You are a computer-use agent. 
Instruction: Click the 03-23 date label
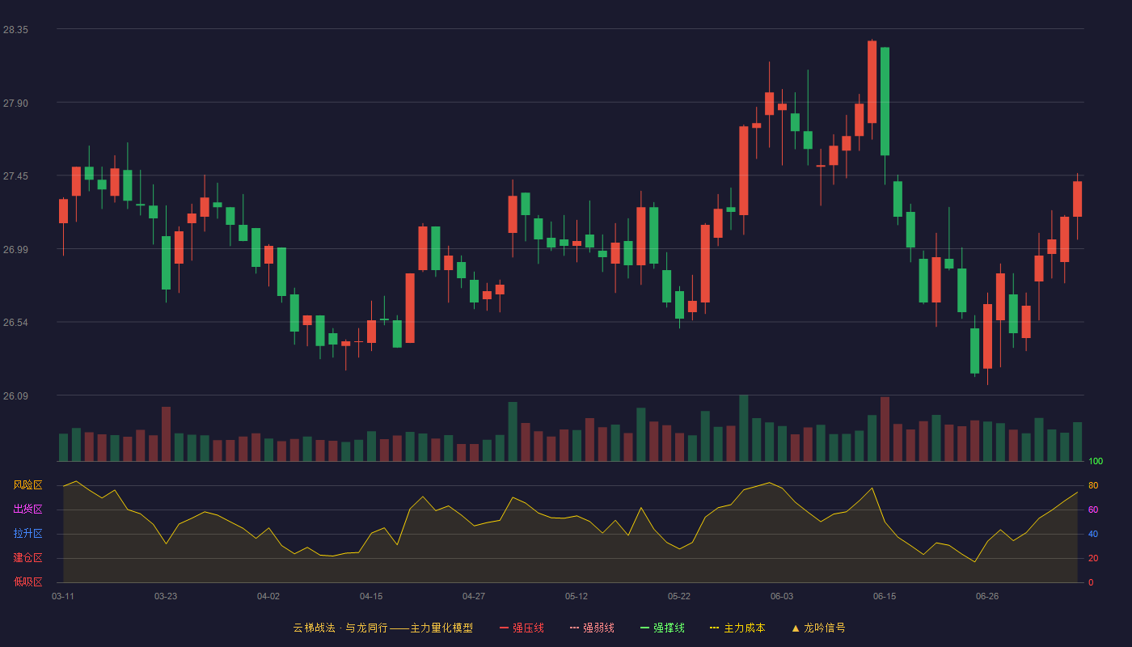tap(166, 596)
